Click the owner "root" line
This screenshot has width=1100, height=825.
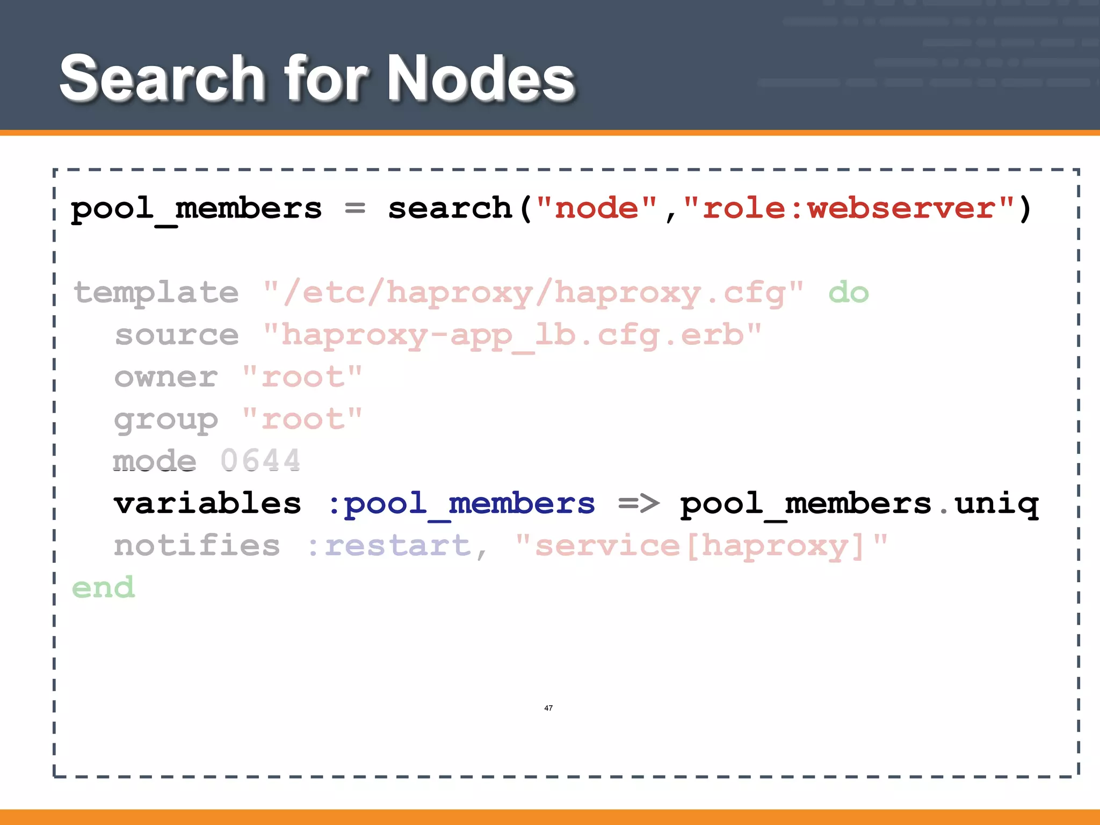[x=238, y=377]
